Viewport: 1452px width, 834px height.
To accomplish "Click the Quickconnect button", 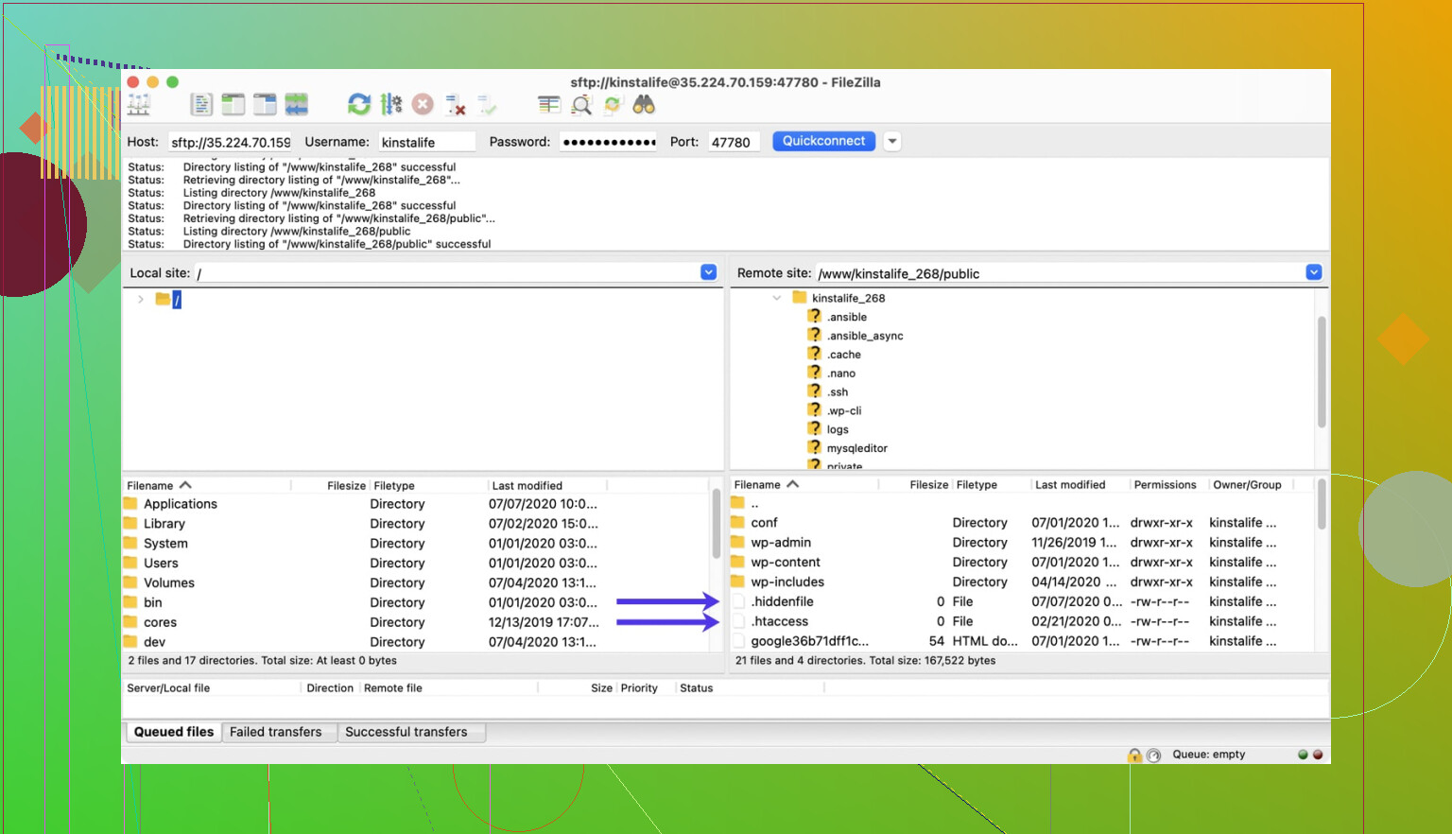I will (823, 141).
